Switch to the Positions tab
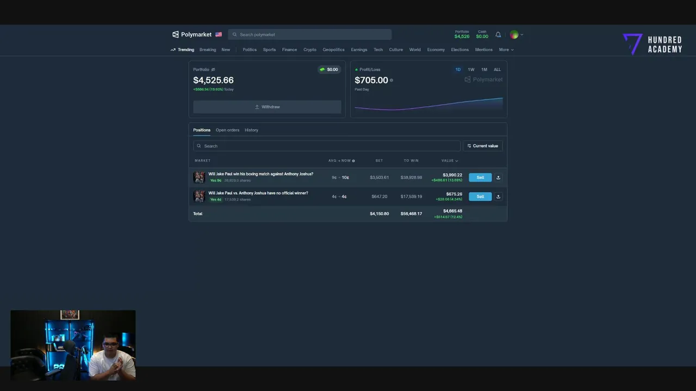The width and height of the screenshot is (696, 391). point(202,130)
